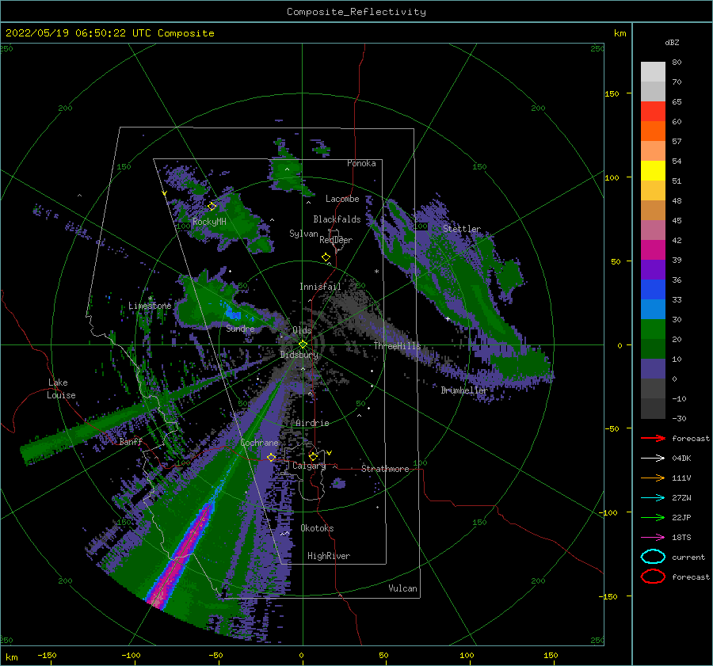Click the Cochrane label
The height and width of the screenshot is (666, 713).
click(x=259, y=443)
